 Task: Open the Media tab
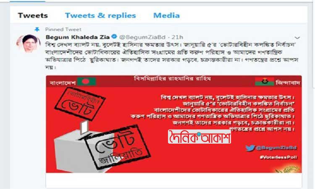point(166,16)
